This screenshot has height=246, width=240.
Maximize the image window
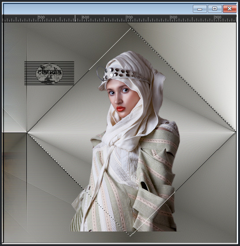(x=215, y=9)
